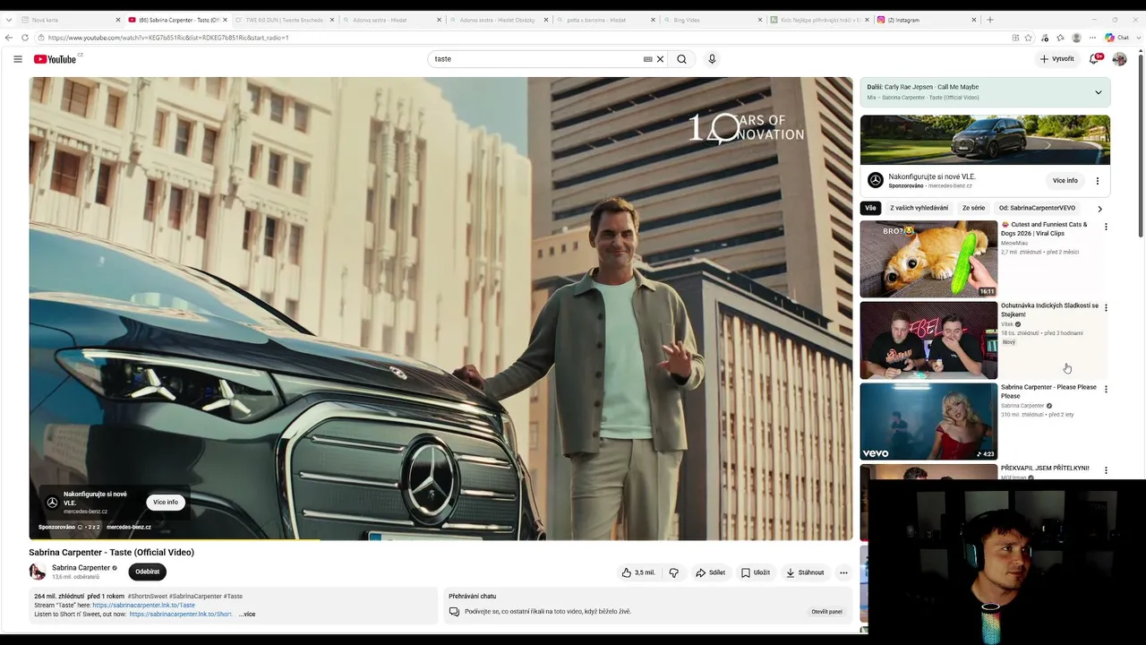Open Sabrina Carpenter channel avatar
This screenshot has width=1146, height=645.
pyautogui.click(x=38, y=572)
